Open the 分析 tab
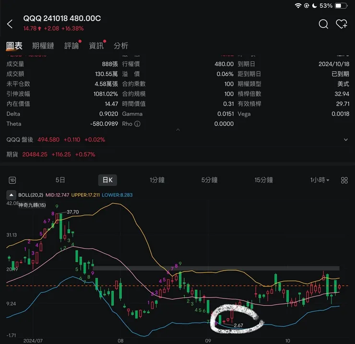This screenshot has width=355, height=344. [121, 46]
